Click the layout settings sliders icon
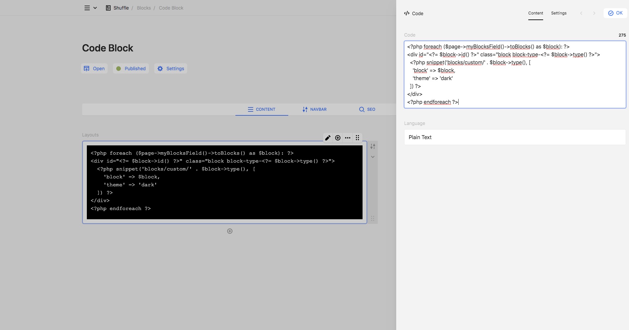 pos(372,146)
